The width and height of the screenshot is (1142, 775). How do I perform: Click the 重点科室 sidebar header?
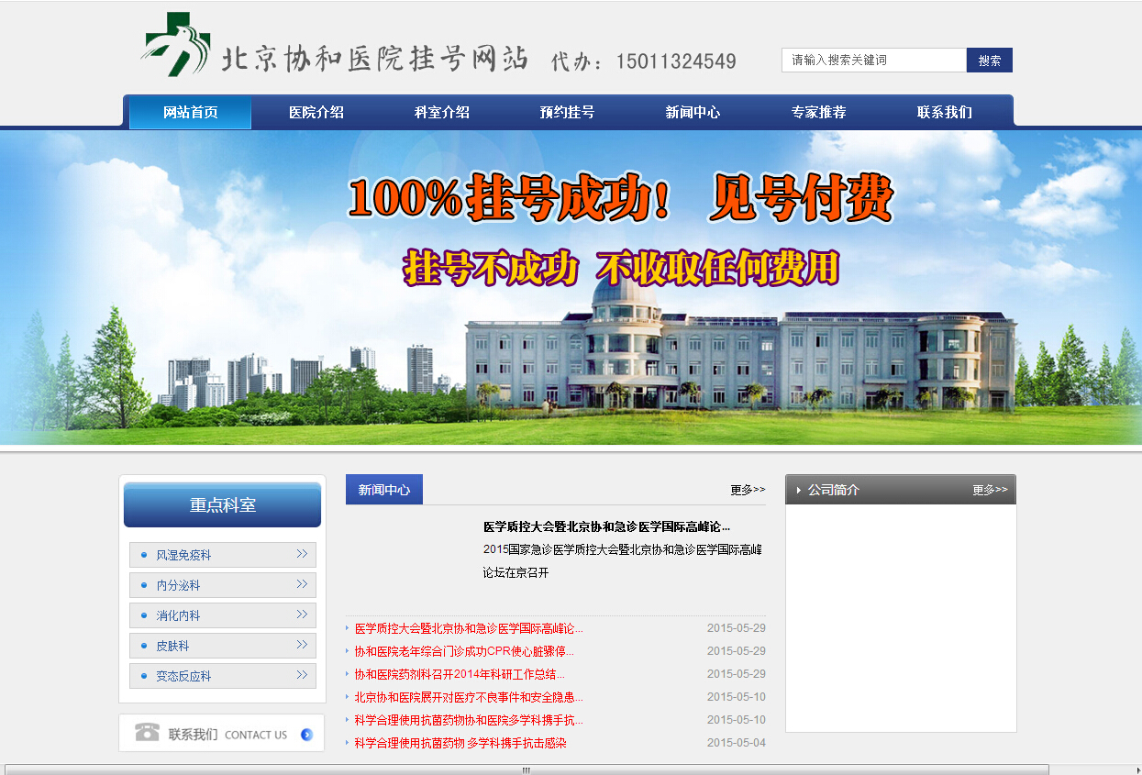pos(222,504)
